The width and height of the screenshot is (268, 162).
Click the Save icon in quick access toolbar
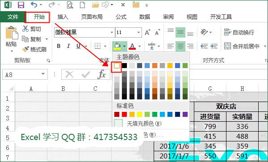point(21,5)
